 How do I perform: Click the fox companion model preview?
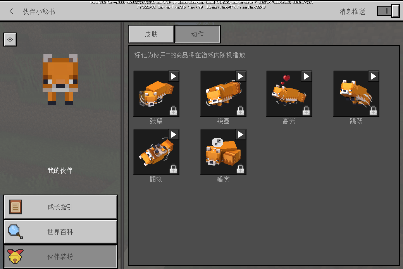60,79
